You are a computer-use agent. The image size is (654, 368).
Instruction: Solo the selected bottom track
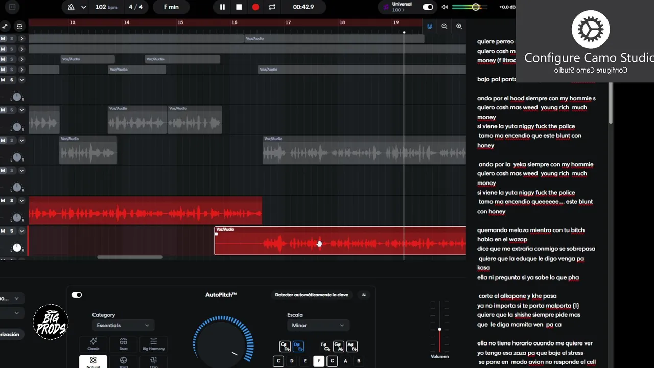point(12,231)
